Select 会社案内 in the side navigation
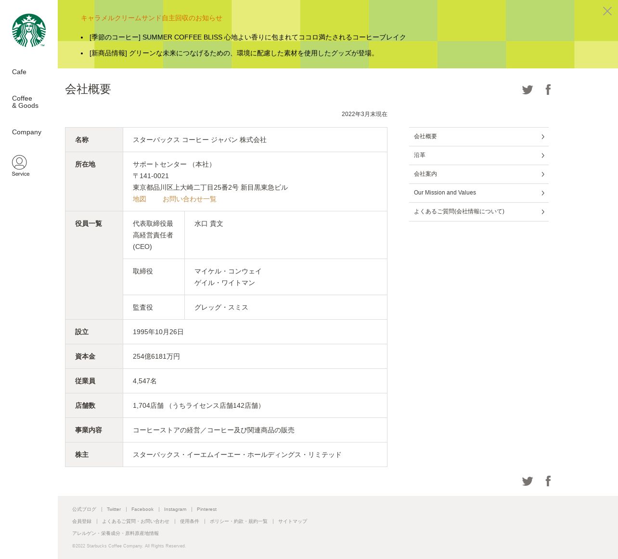The height and width of the screenshot is (559, 618). [x=479, y=174]
